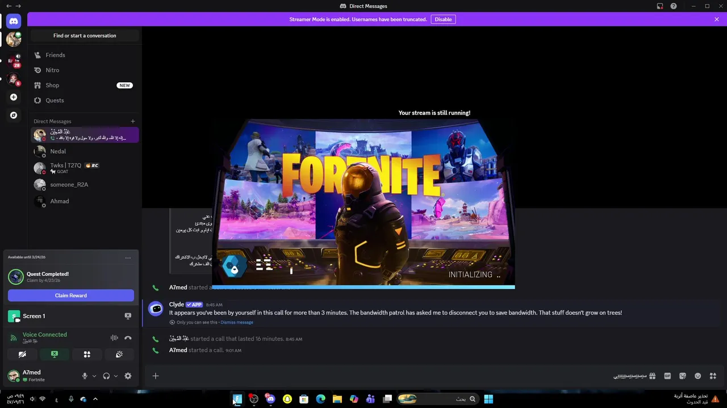Click the Fortnite stream preview
727x408 pixels.
(x=363, y=204)
